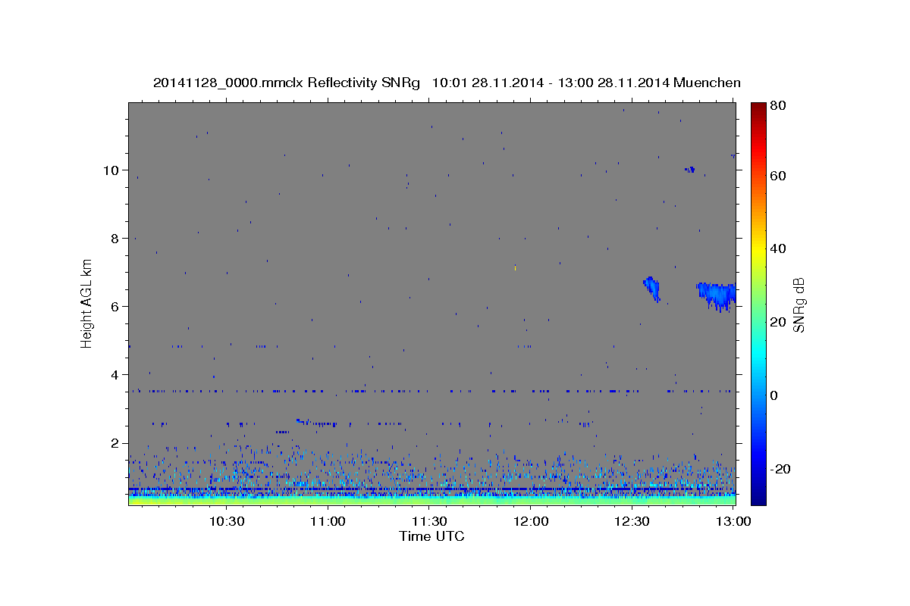Click the height tick label 4
This screenshot has width=910, height=606.
point(114,374)
